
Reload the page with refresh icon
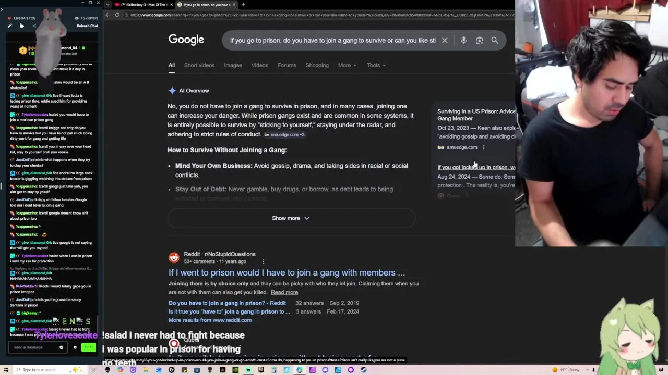coord(117,15)
